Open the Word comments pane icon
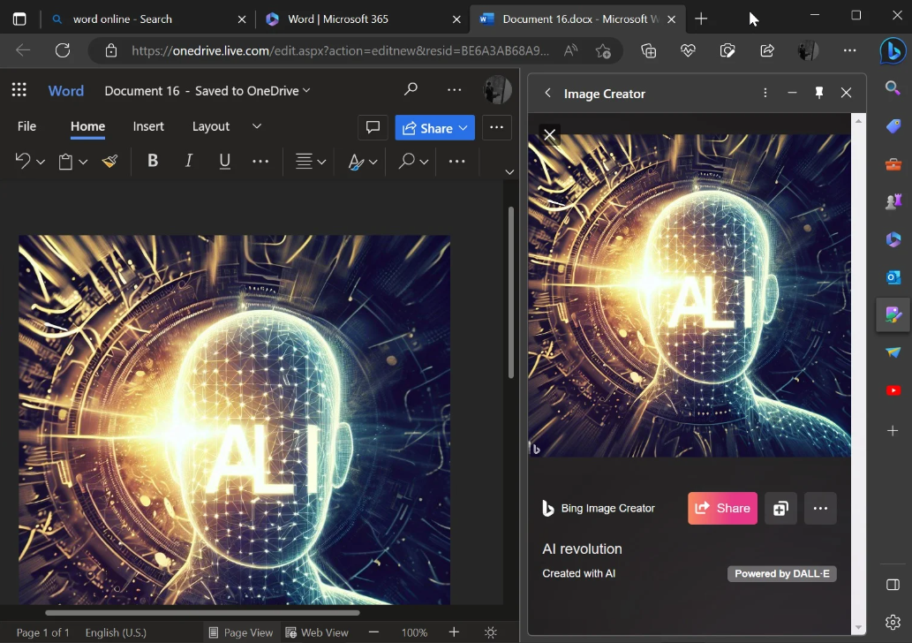This screenshot has height=643, width=912. pyautogui.click(x=373, y=127)
